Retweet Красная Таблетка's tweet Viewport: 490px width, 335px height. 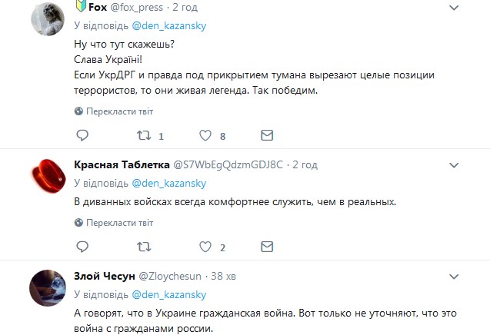pos(143,247)
